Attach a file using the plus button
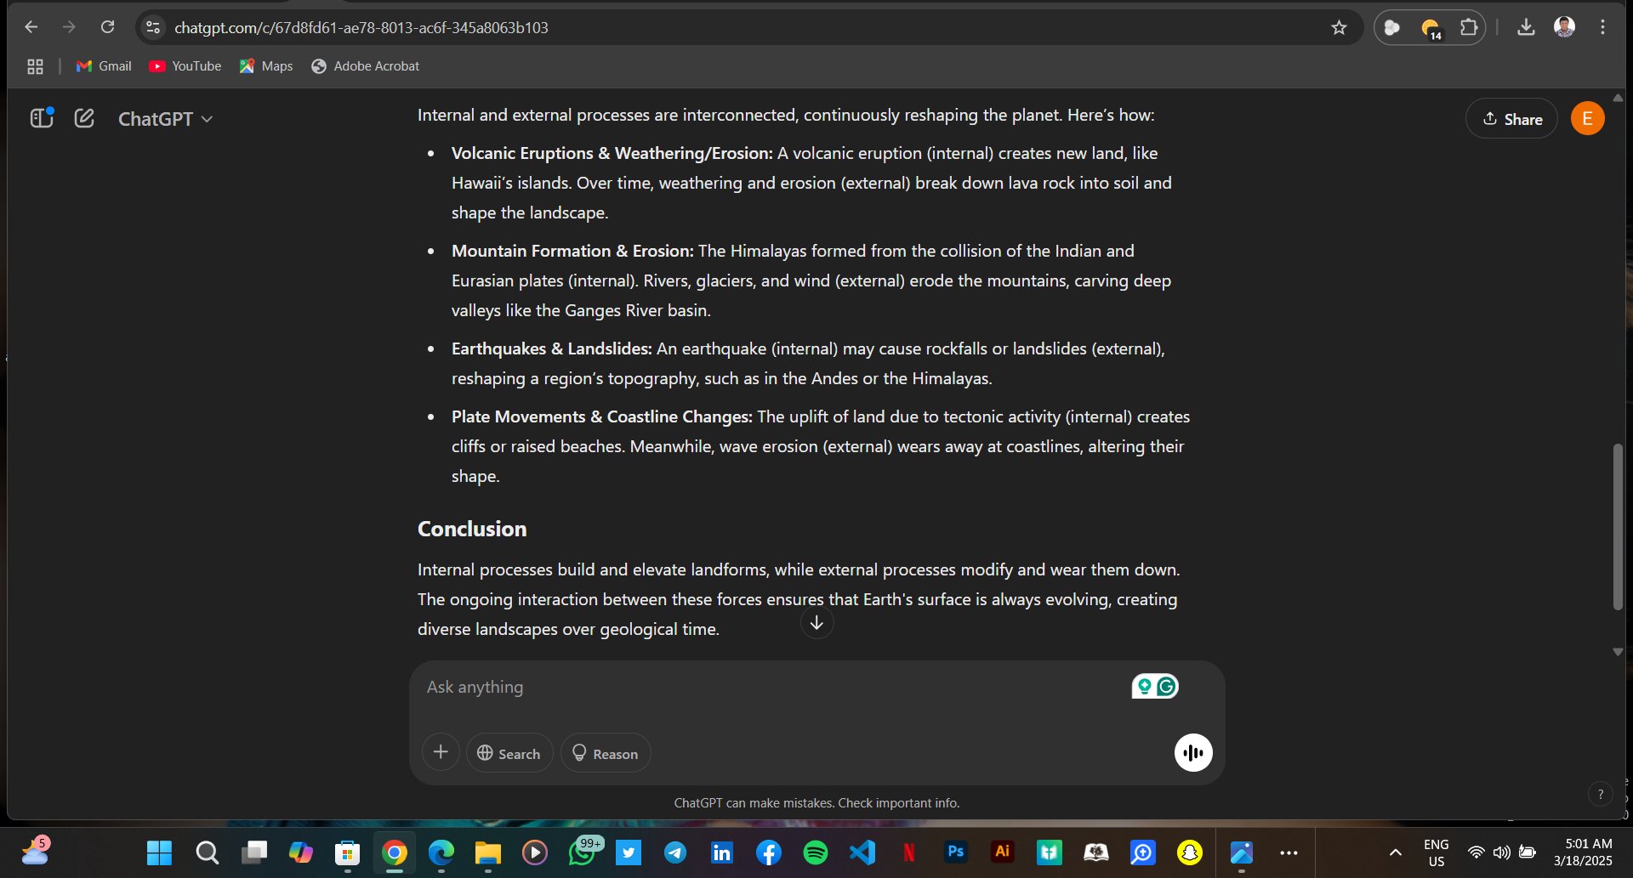The height and width of the screenshot is (878, 1633). click(x=441, y=752)
